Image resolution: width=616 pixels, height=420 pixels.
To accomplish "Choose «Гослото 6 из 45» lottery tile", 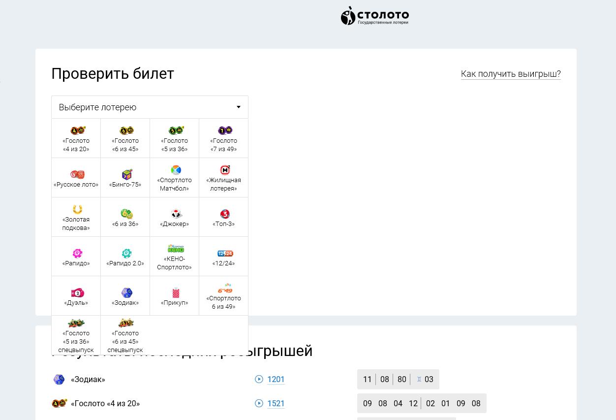I will click(x=125, y=138).
